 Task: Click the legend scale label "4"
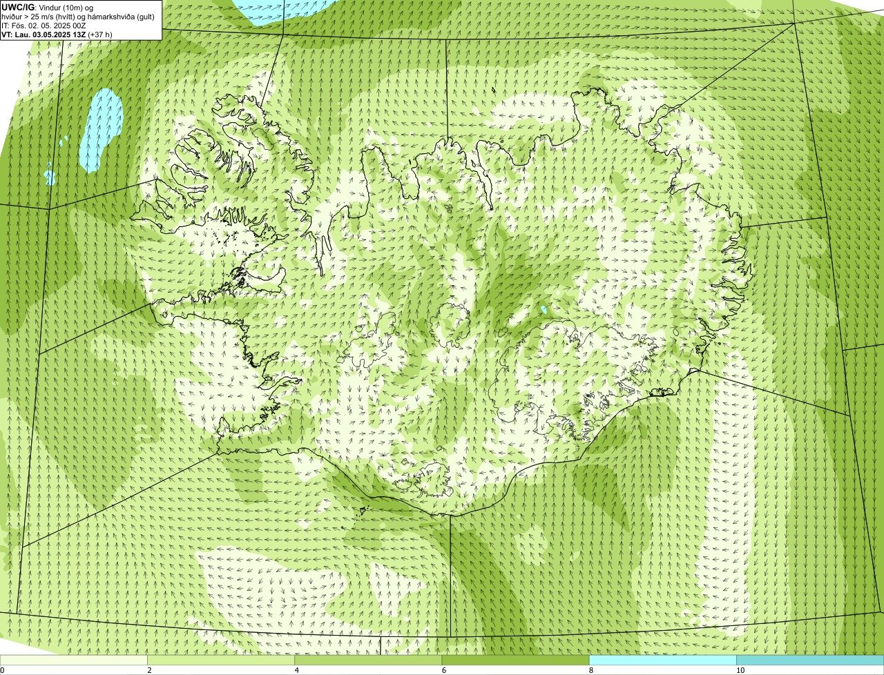[x=296, y=670]
